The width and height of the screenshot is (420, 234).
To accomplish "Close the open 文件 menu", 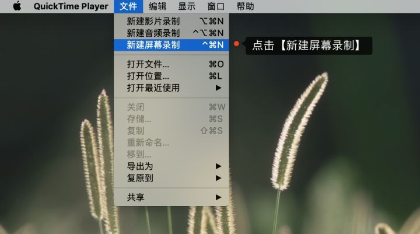I will point(128,6).
